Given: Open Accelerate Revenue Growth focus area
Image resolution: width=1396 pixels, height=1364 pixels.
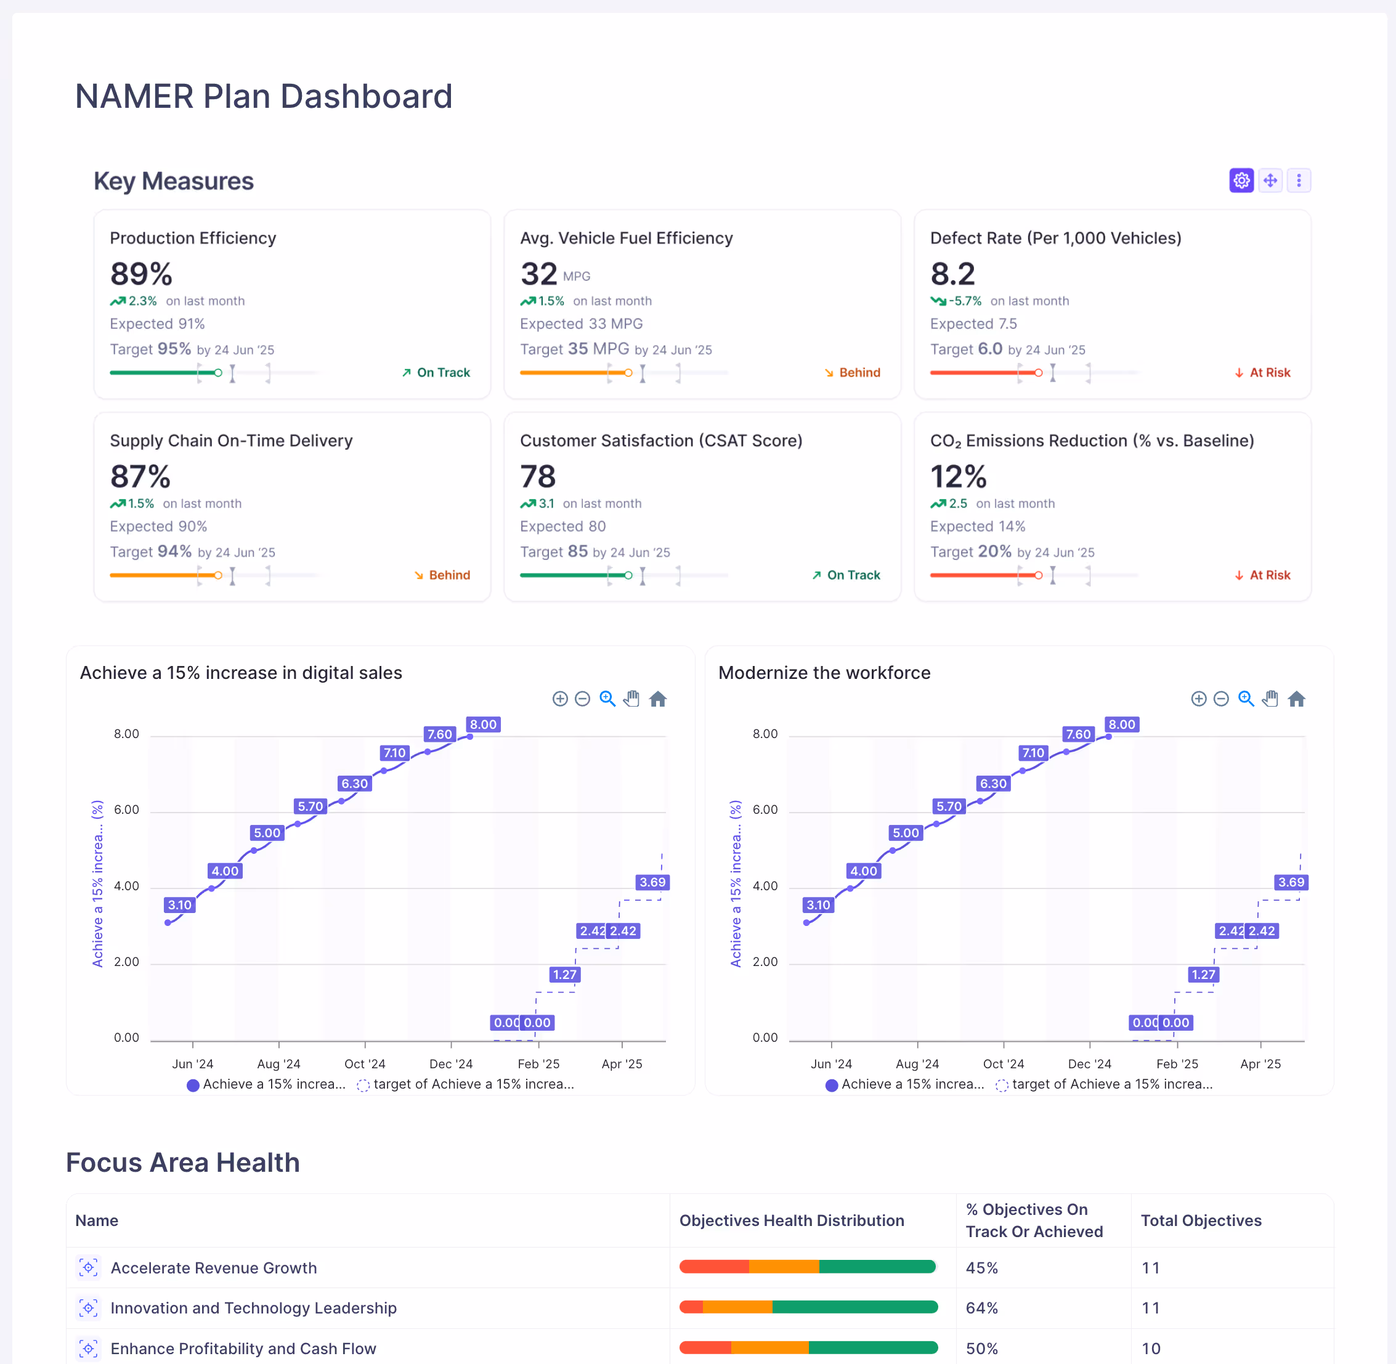Looking at the screenshot, I should (213, 1268).
